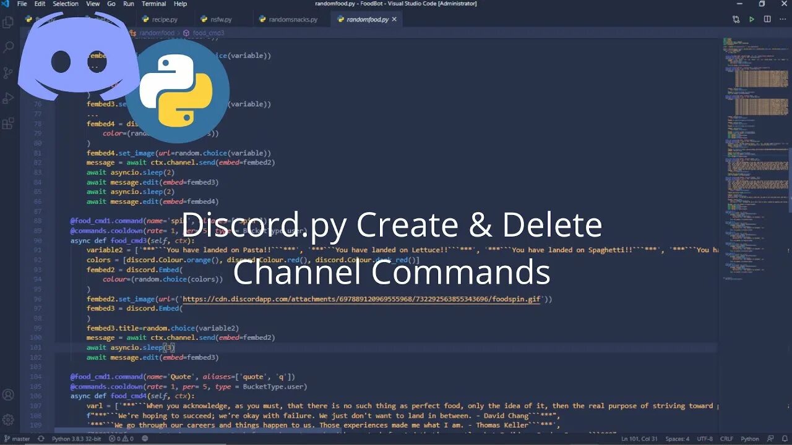Select Python 3.8.3 32-bit interpreter
Screen dimensions: 792x445
click(x=77, y=439)
